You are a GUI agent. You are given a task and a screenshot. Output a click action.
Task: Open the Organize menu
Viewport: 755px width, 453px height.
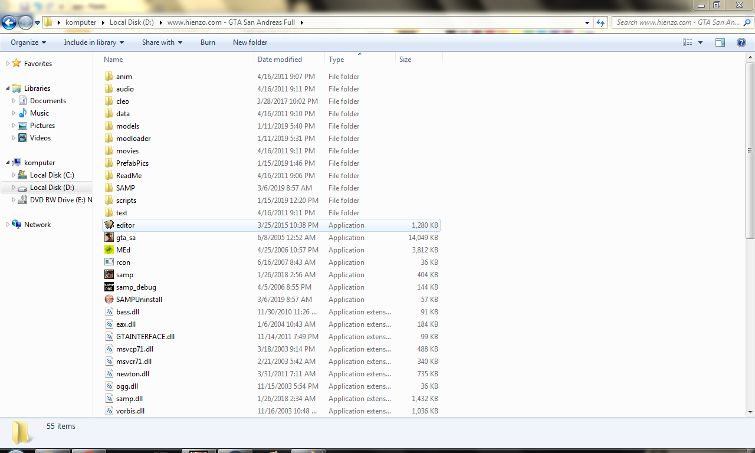(x=28, y=42)
